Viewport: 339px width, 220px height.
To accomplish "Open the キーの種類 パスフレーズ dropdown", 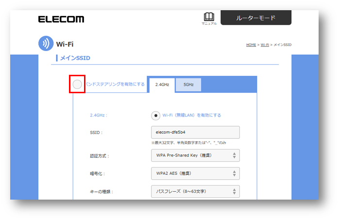I will point(195,191).
